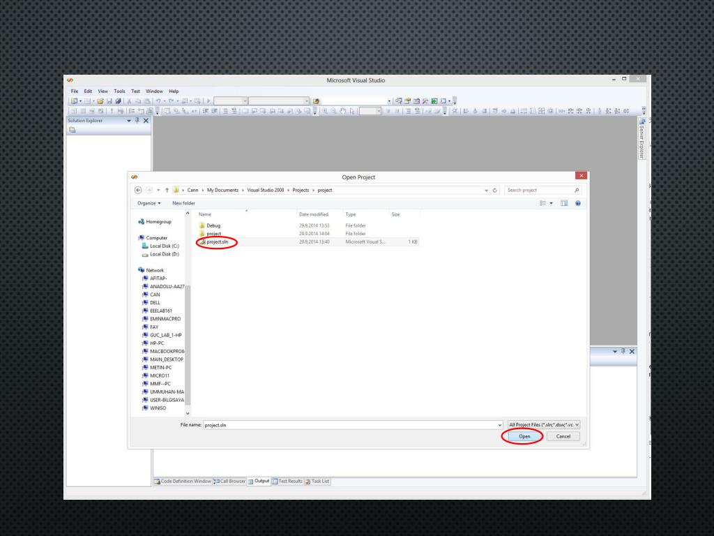Jump to Projects breadcrumb
This screenshot has height=536, width=714.
coord(301,190)
